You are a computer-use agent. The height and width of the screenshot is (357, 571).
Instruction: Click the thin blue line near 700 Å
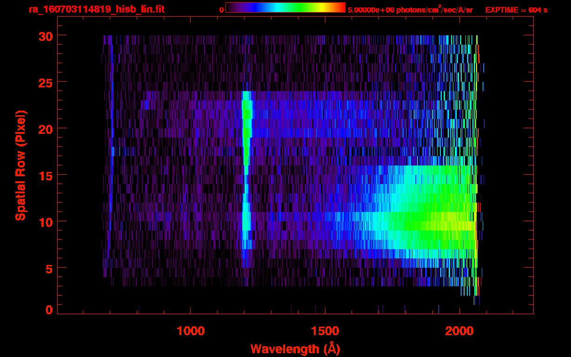(x=111, y=139)
